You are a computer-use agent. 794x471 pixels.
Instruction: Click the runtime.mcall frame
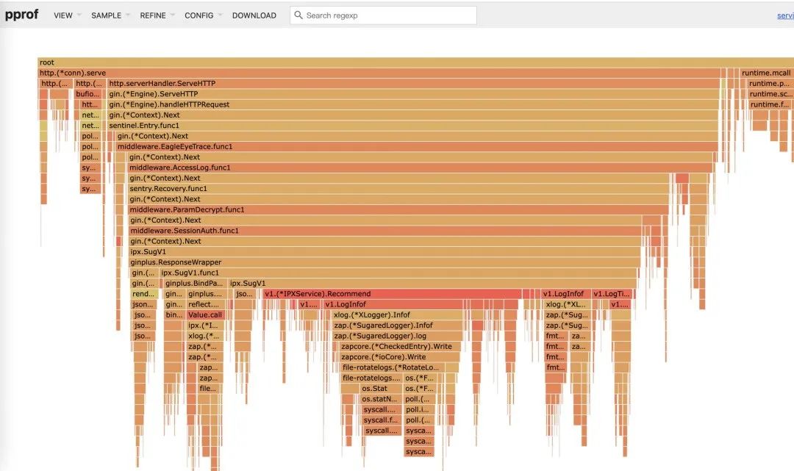click(766, 73)
